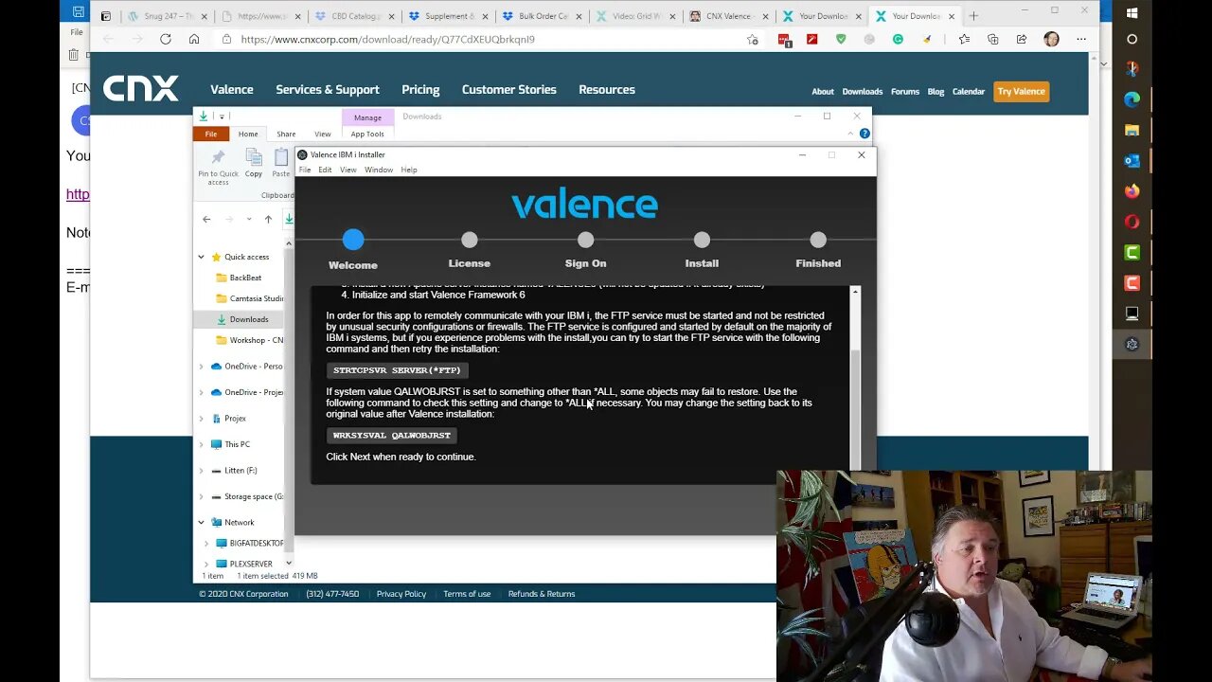This screenshot has height=682, width=1212.
Task: Click CNX logo on website
Action: click(141, 88)
